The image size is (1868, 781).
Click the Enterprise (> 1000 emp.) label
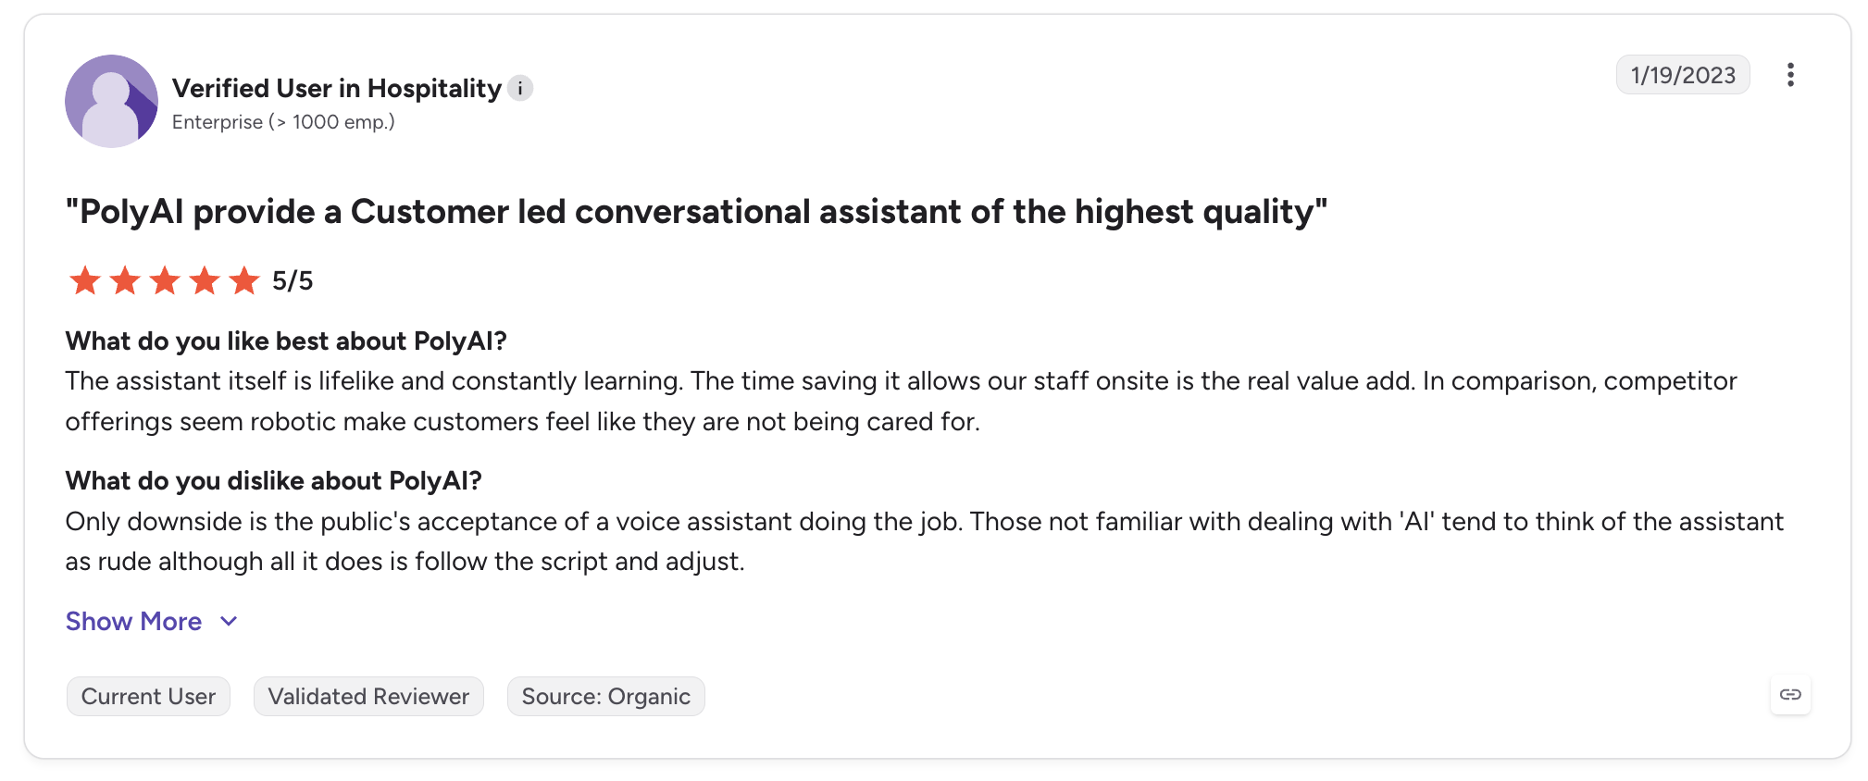283,122
